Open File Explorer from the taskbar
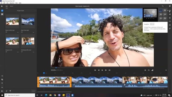This screenshot has width=172, height=97. (51, 95)
